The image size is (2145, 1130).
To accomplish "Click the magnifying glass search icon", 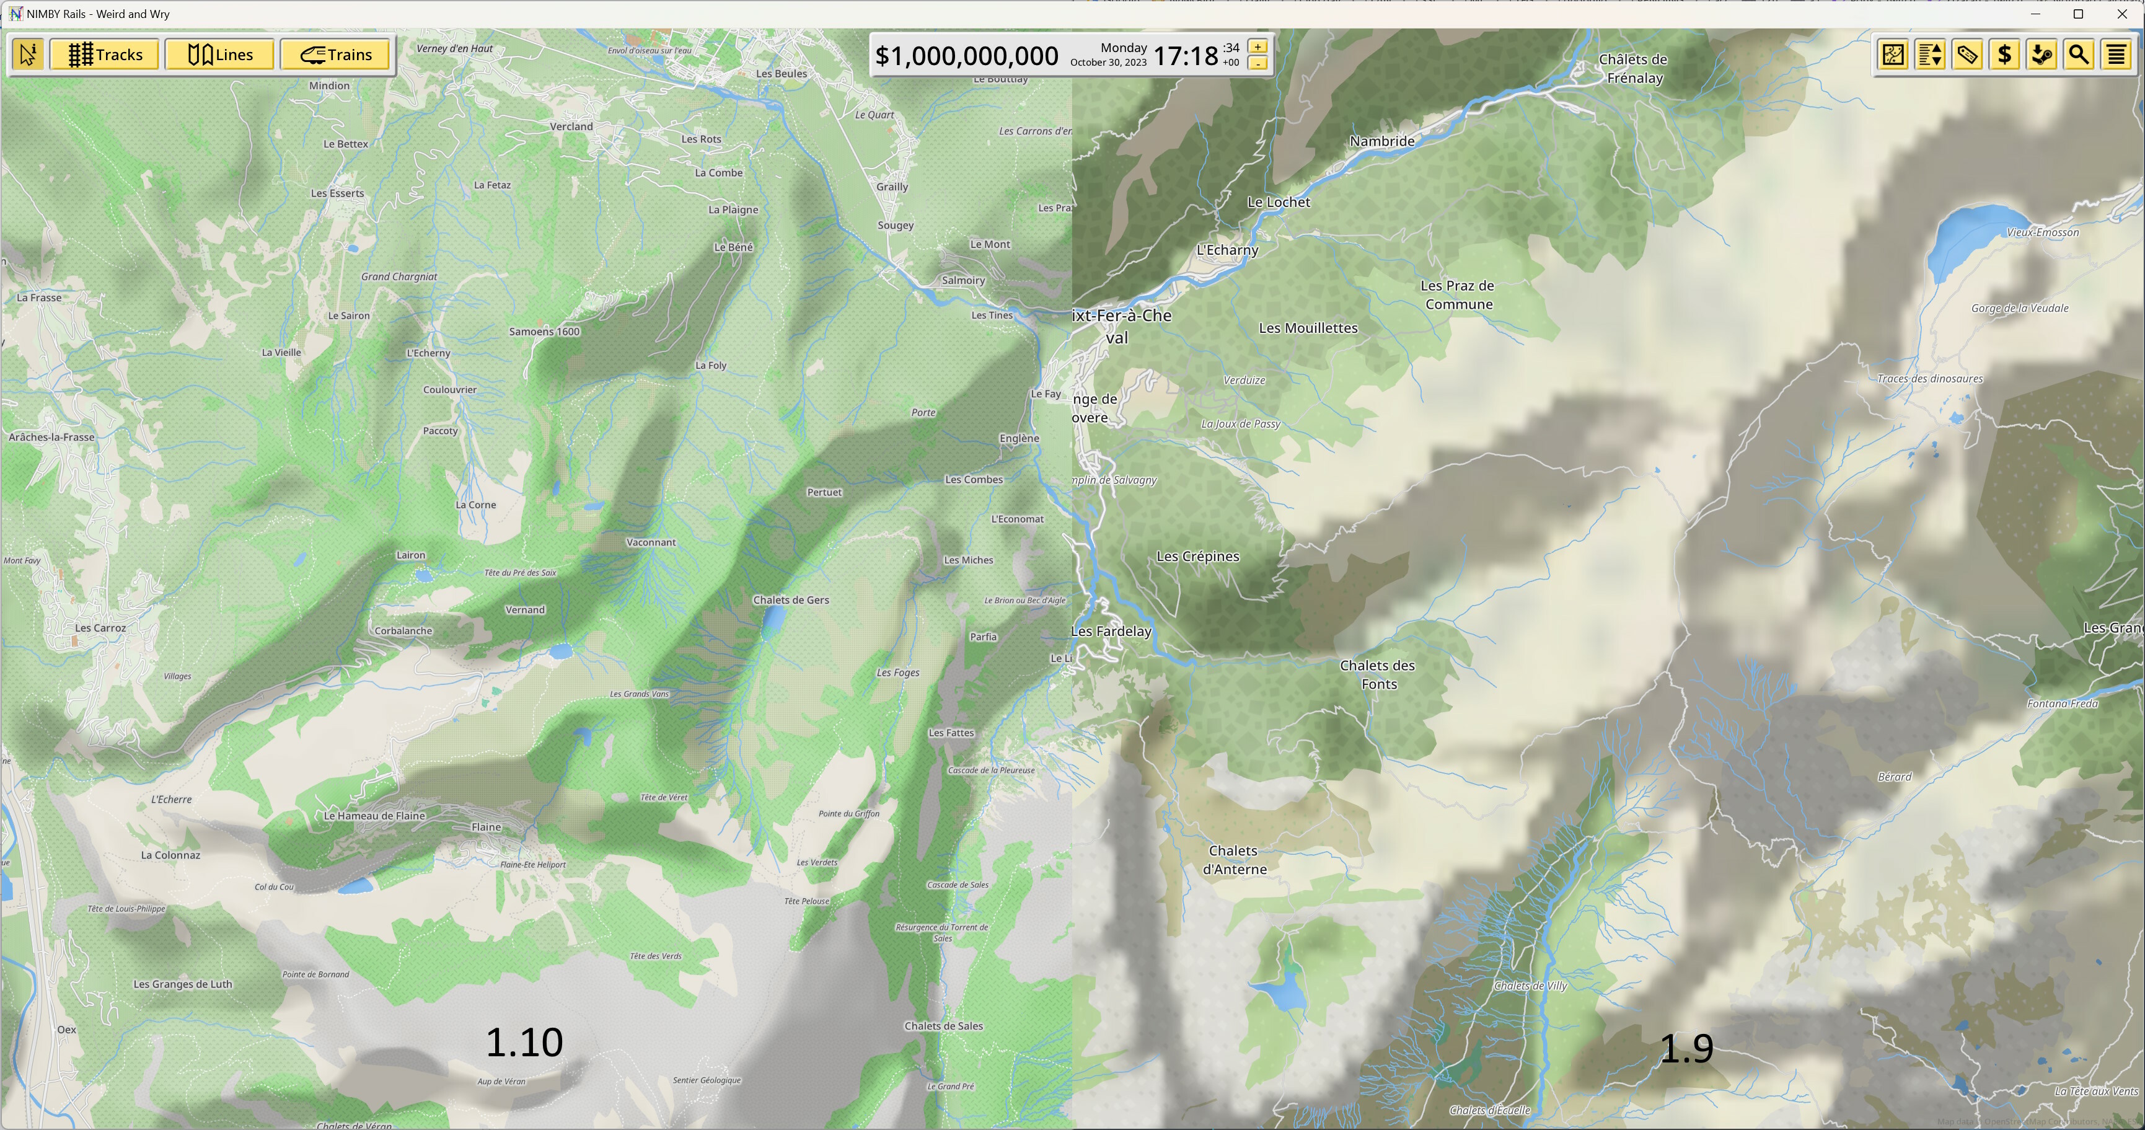I will tap(2079, 55).
